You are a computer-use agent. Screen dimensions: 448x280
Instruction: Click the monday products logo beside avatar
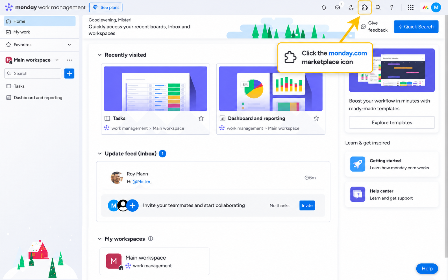point(425,8)
